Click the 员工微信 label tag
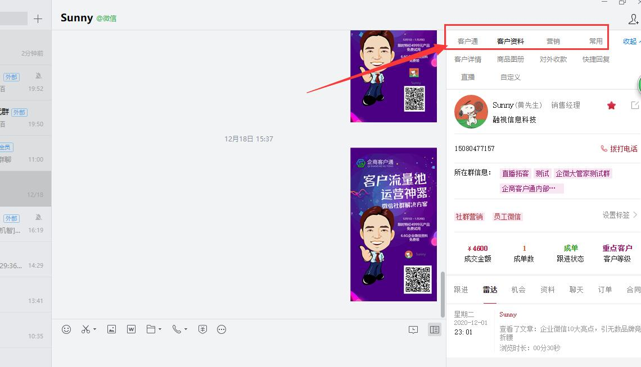The width and height of the screenshot is (641, 367). 507,217
